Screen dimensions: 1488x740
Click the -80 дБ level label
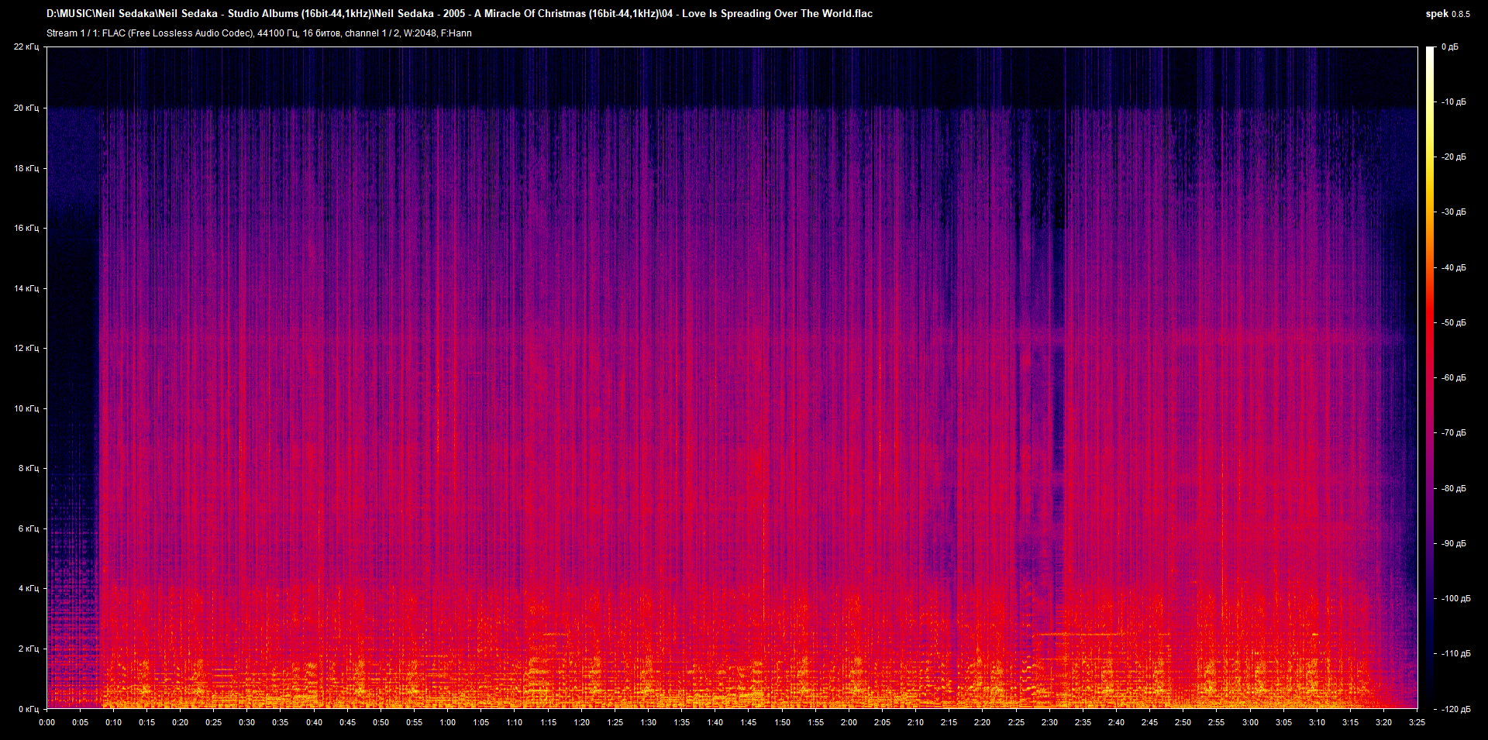[1454, 488]
